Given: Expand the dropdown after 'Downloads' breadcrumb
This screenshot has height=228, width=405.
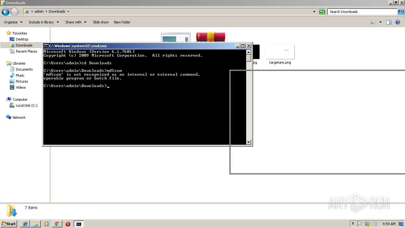Looking at the screenshot, I should coord(68,11).
